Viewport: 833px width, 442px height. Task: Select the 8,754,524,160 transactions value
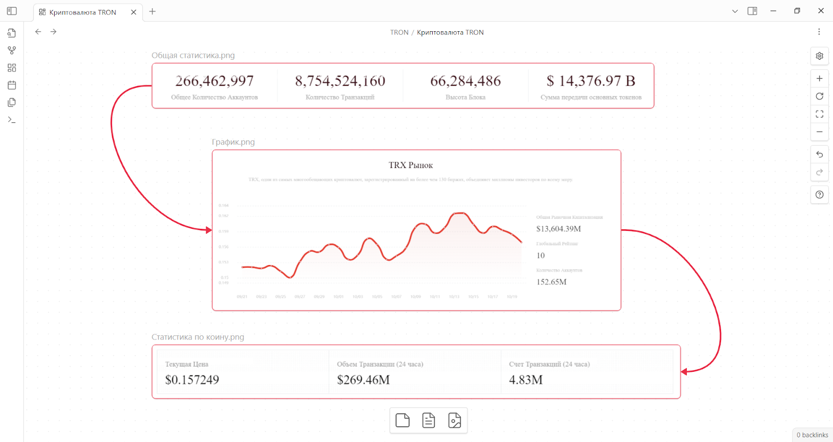tap(340, 81)
